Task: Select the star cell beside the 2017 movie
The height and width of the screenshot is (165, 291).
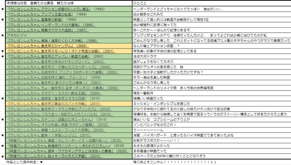Action: 3,135
